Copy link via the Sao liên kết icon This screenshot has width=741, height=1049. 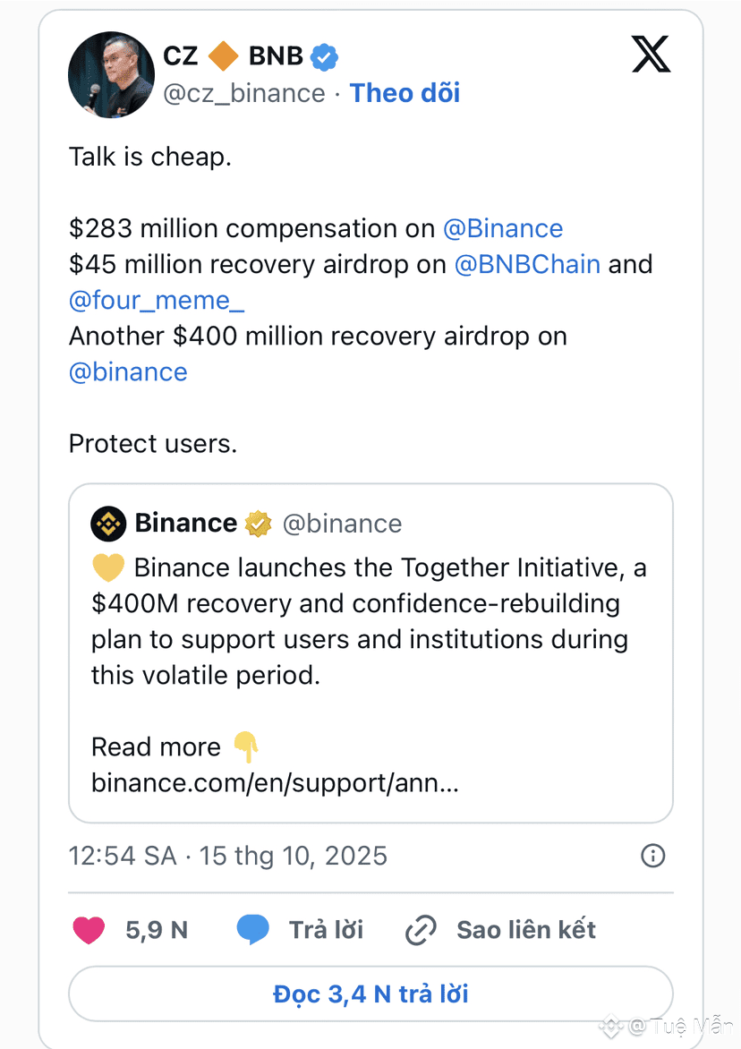[420, 930]
